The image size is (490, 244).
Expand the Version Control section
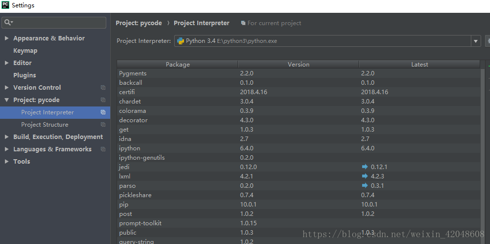6,88
